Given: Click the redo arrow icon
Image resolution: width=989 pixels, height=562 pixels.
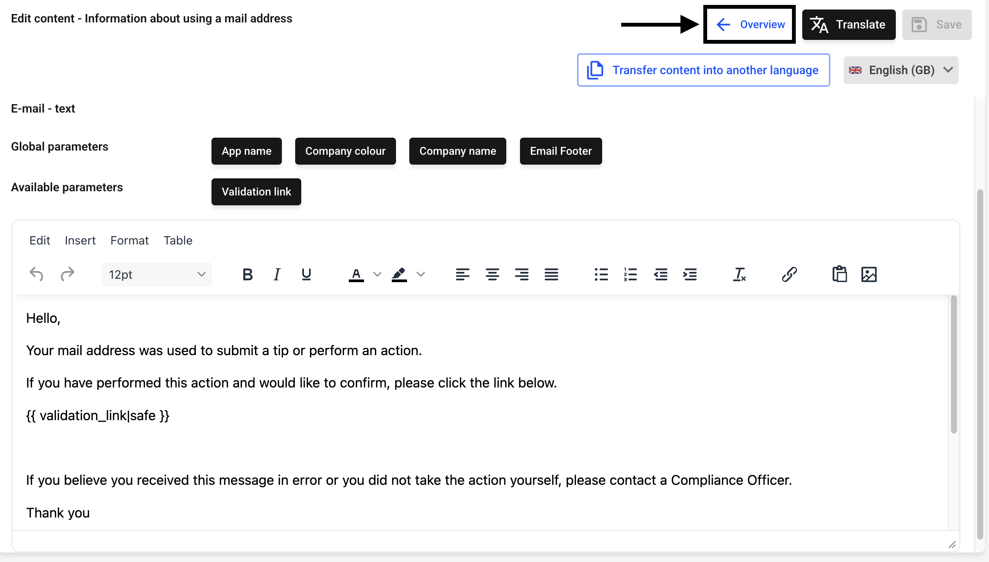Looking at the screenshot, I should pos(67,275).
